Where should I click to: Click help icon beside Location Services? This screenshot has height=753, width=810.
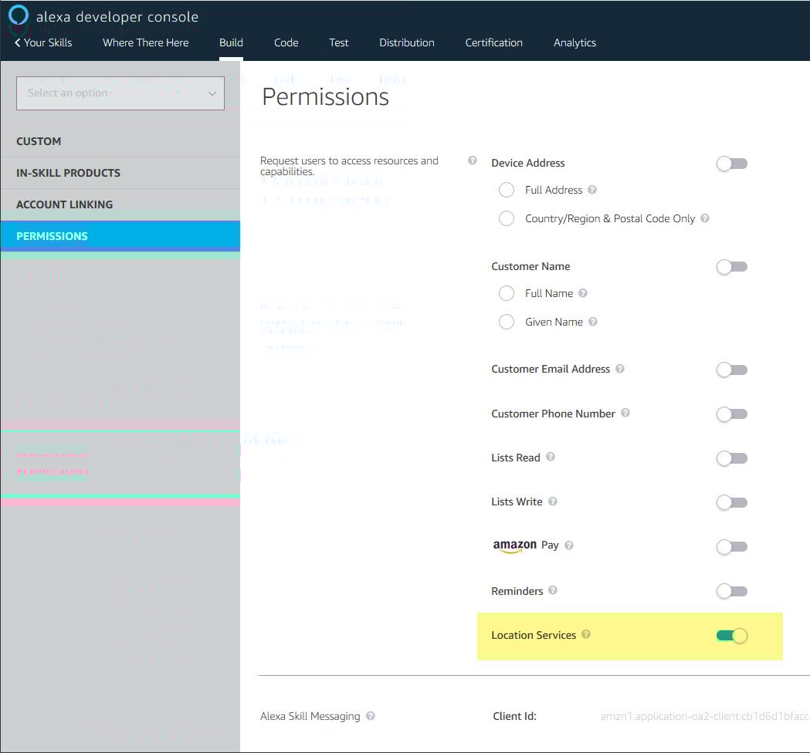pos(586,634)
